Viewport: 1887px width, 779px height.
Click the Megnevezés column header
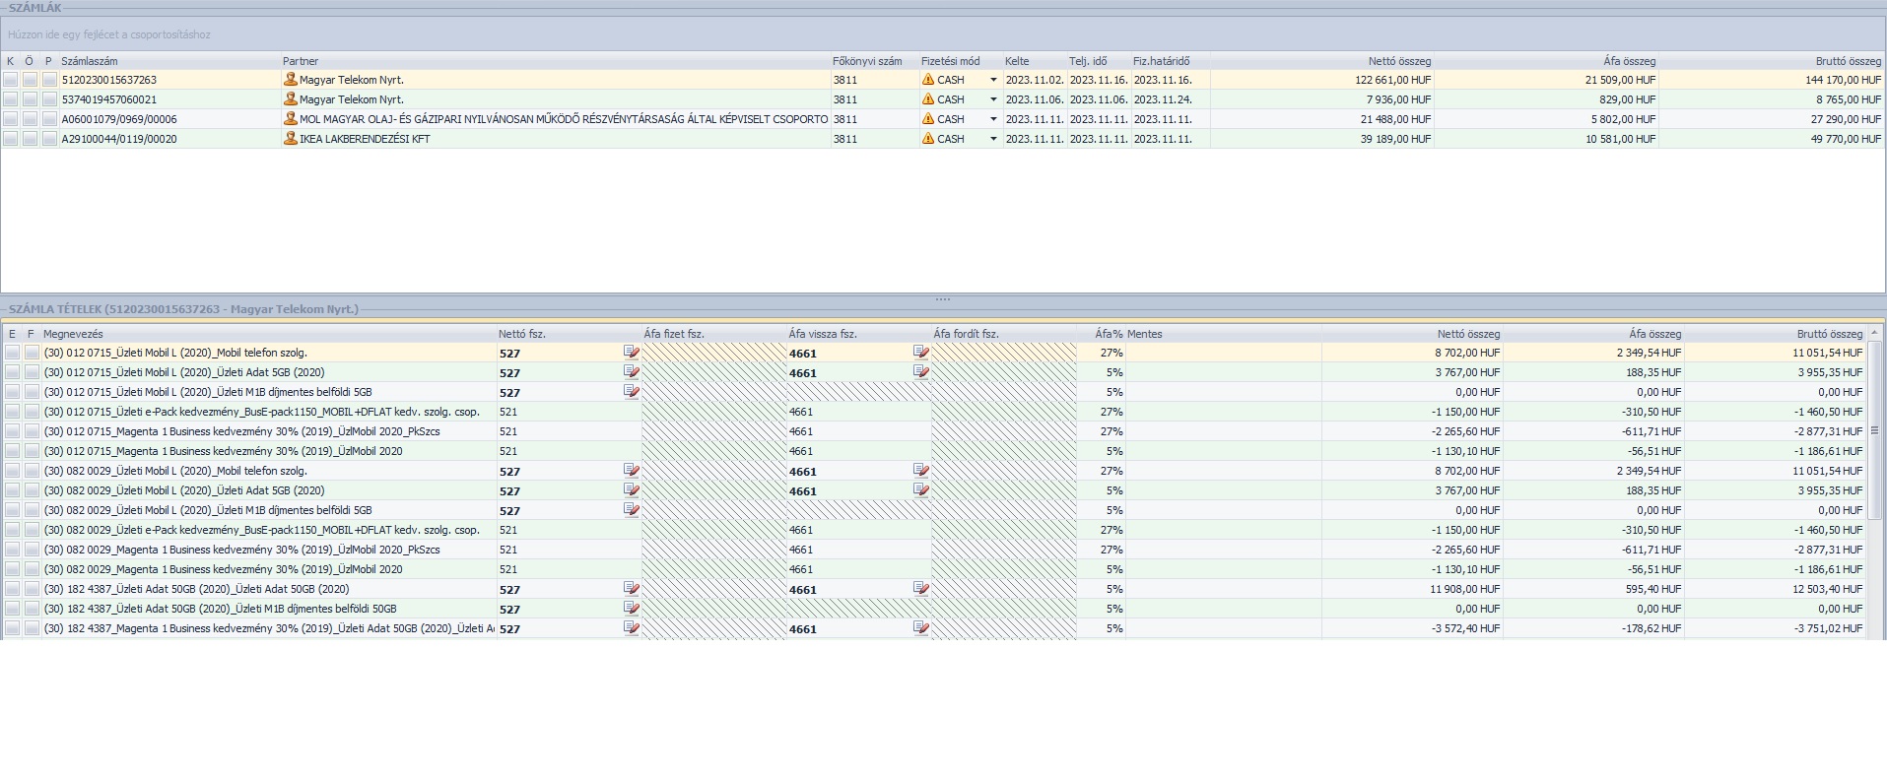pos(73,334)
